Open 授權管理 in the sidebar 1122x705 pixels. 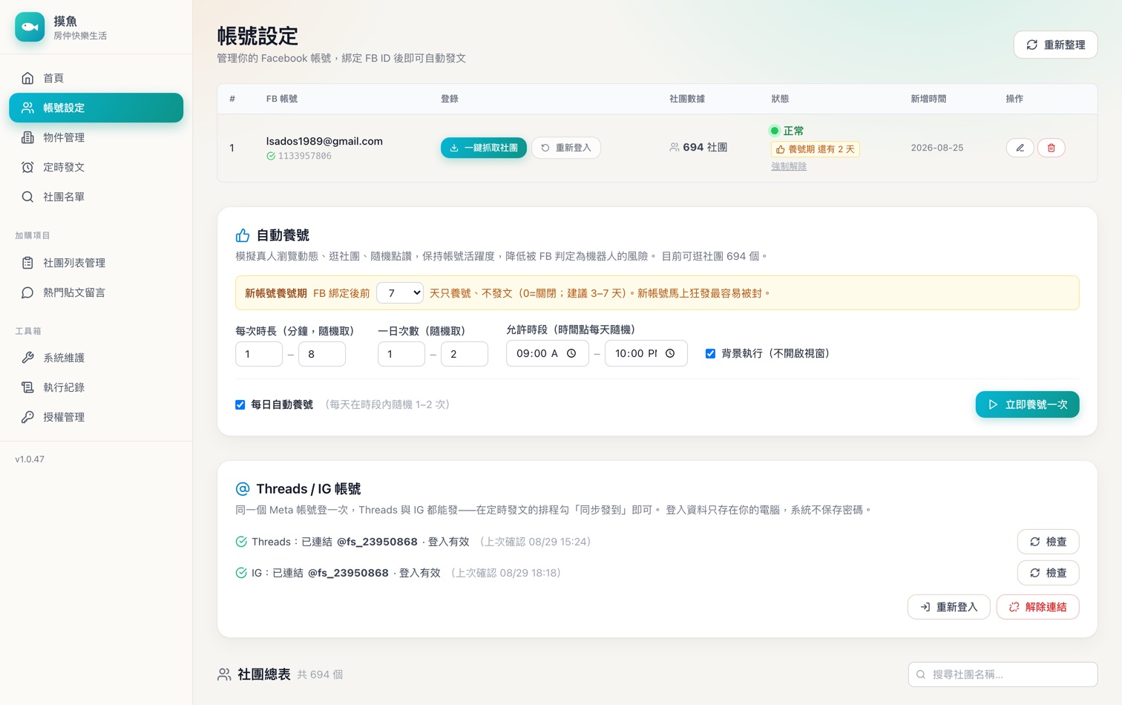point(96,417)
